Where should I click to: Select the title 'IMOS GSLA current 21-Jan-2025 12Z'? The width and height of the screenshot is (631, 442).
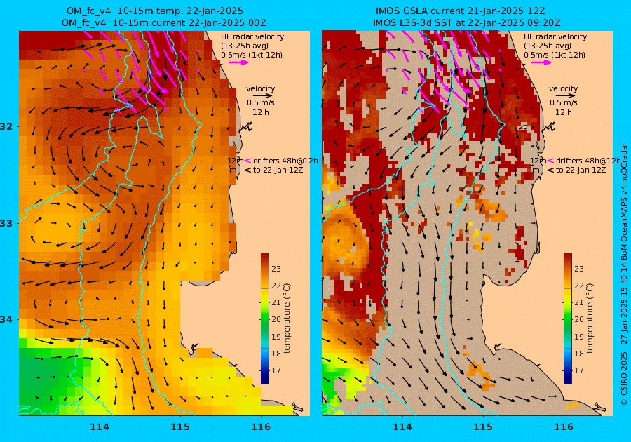point(460,11)
